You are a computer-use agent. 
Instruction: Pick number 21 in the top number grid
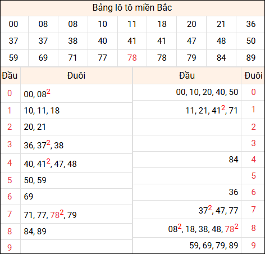point(221,24)
